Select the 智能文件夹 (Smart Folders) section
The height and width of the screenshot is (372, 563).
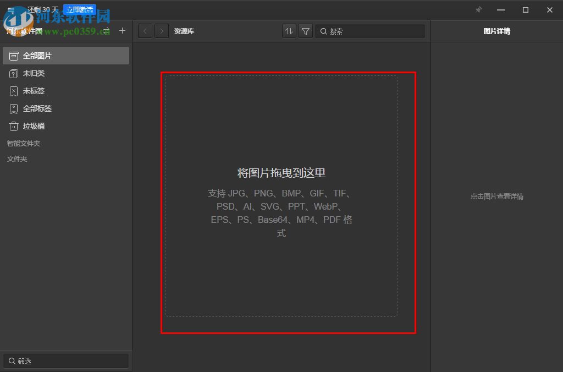point(23,143)
